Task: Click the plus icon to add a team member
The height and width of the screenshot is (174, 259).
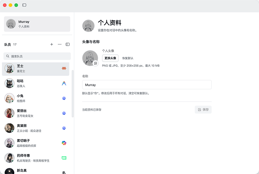Action: click(x=52, y=44)
